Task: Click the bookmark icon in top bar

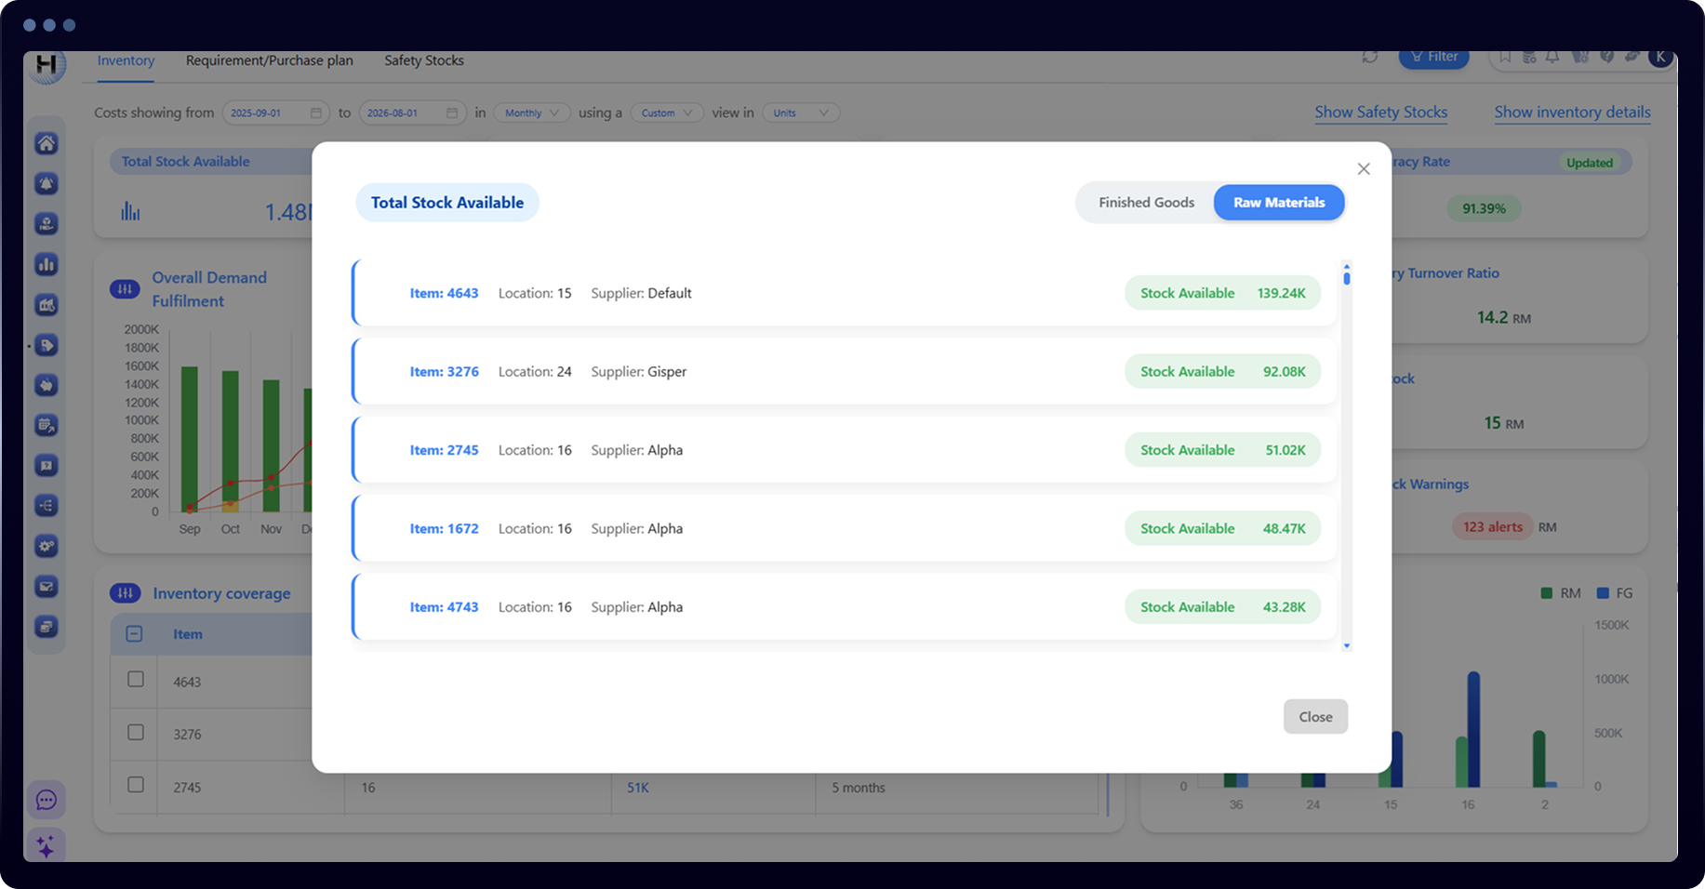Action: pos(1505,57)
